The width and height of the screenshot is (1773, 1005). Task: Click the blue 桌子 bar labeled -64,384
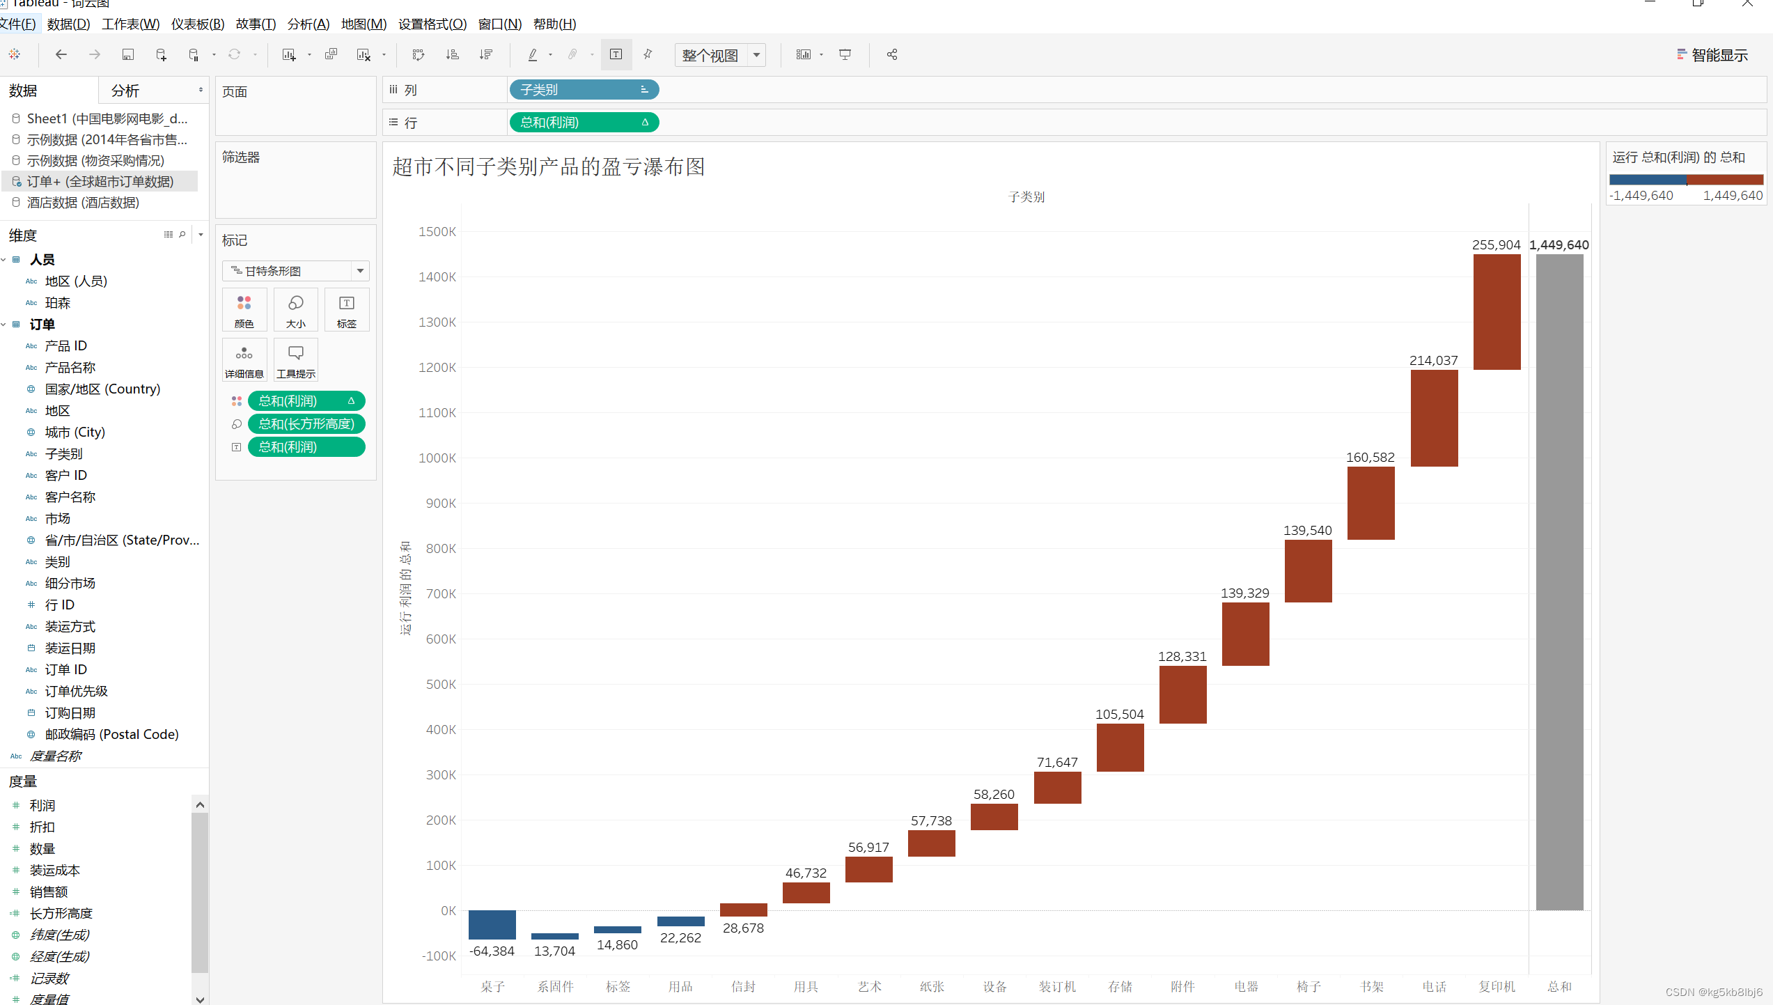492,925
